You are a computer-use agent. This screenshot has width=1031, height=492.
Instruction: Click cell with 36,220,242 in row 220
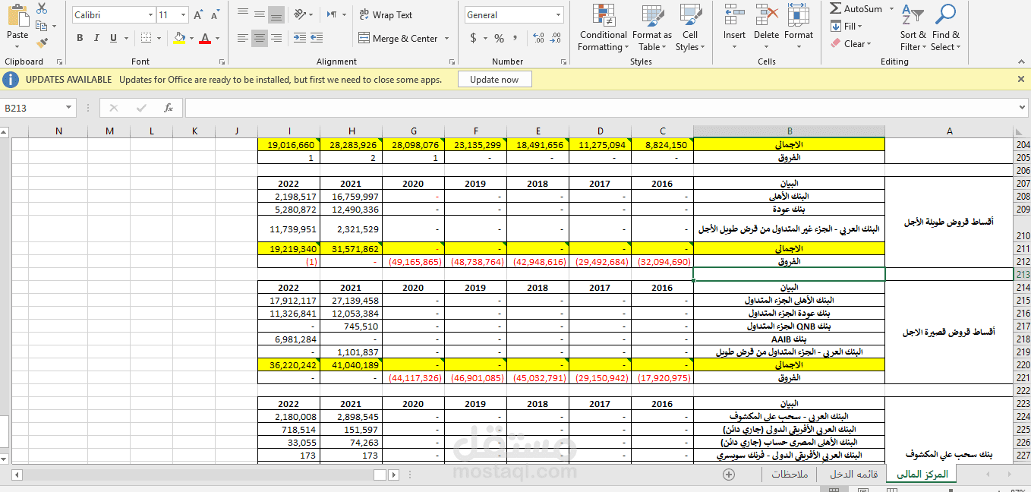289,364
